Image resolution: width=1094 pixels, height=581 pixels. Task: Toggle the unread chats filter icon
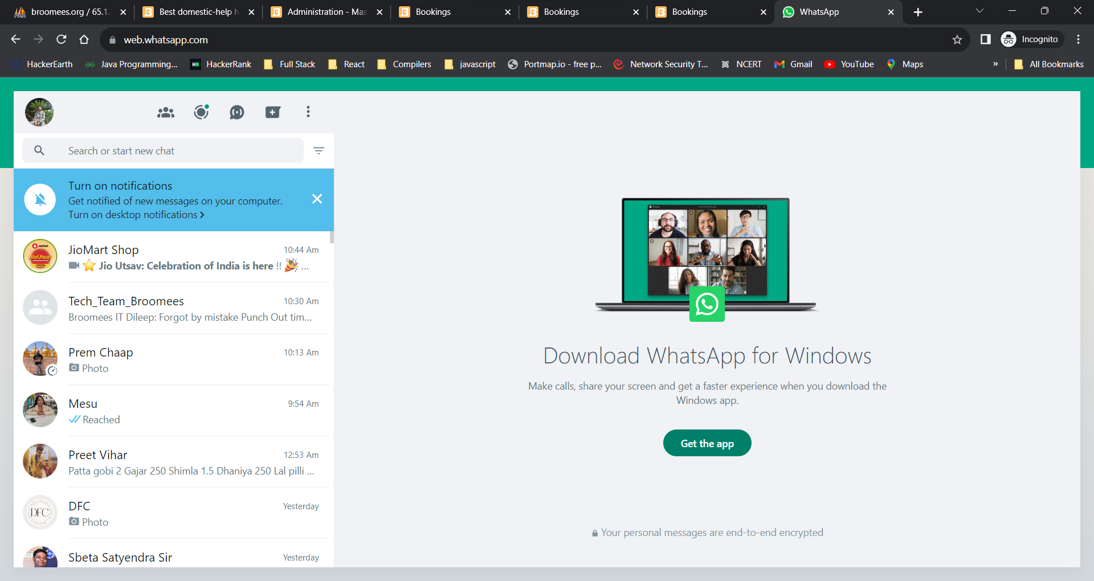click(319, 150)
